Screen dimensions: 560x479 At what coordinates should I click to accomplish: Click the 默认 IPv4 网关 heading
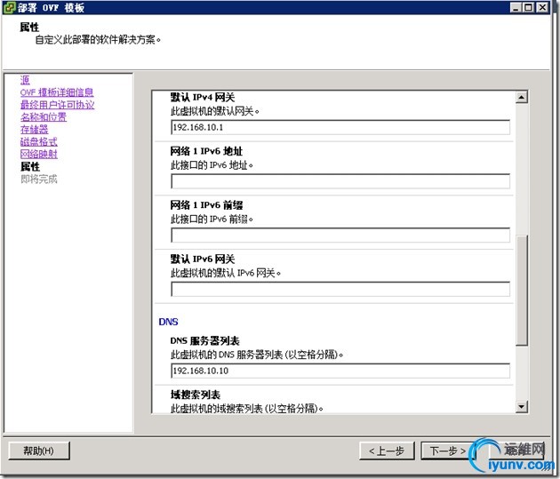tap(203, 97)
